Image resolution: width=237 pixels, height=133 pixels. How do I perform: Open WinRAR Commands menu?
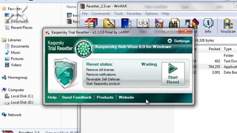click(x=101, y=14)
